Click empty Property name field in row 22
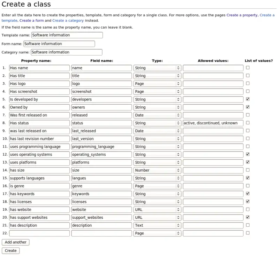Image resolution: width=279 pixels, height=256 pixels. click(x=39, y=233)
